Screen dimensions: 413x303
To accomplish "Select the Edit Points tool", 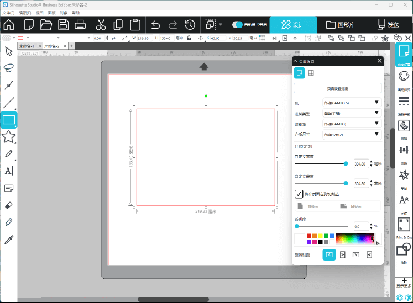I will (9, 85).
